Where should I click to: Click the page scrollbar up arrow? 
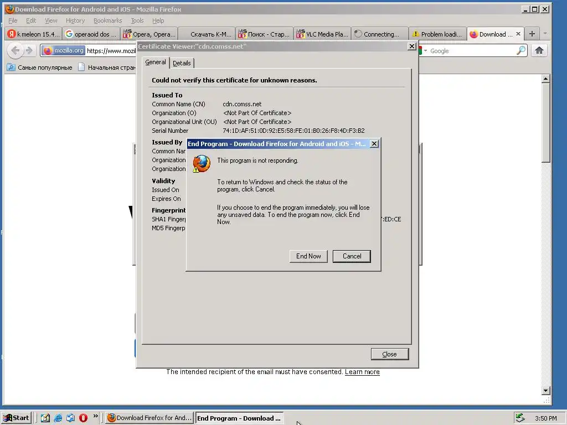tap(545, 79)
